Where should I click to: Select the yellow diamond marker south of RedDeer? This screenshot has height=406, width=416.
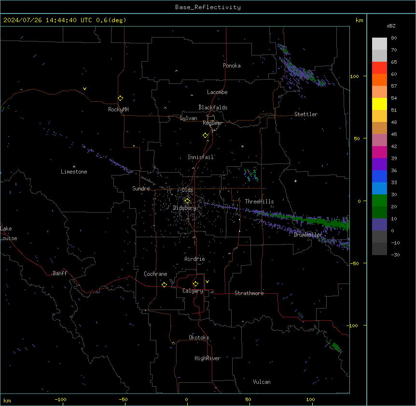click(206, 135)
